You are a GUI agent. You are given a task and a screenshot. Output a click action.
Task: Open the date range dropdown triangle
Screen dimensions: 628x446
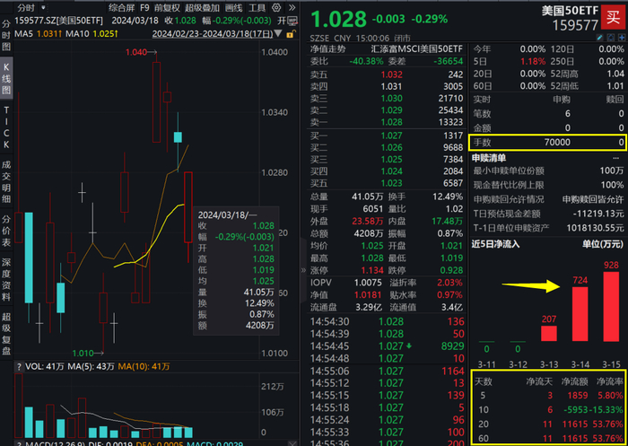[x=278, y=34]
